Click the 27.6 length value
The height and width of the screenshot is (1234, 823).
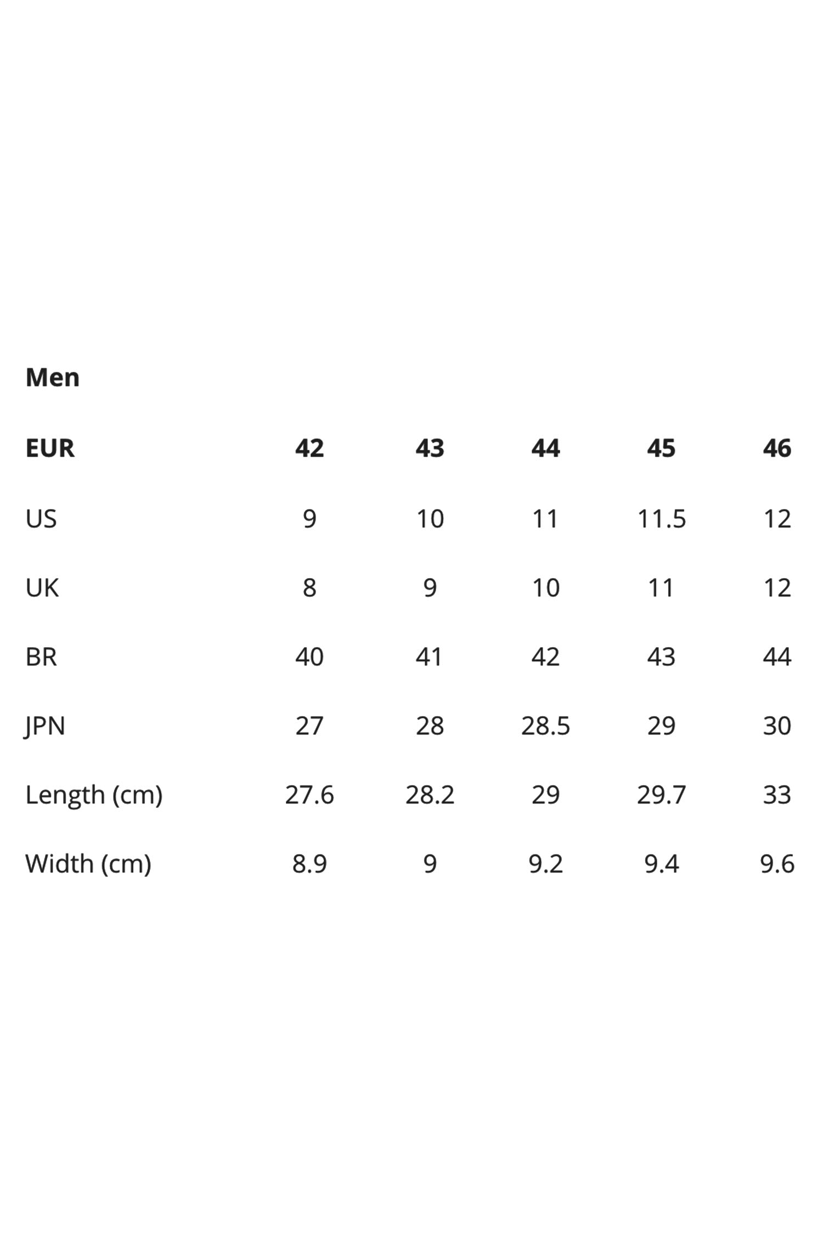[309, 795]
